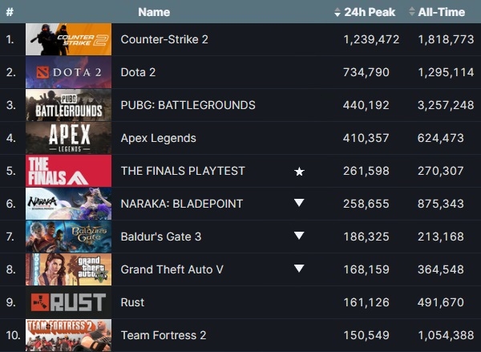
Task: Click the star icon beside THE FINALS PLAYTEST
Action: click(x=299, y=172)
